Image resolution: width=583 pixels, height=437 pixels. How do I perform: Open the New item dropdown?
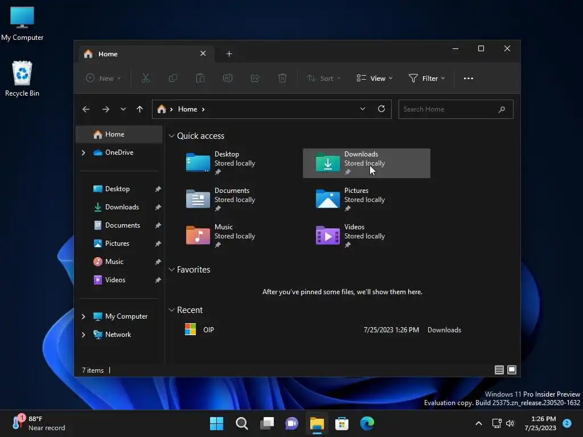[104, 79]
